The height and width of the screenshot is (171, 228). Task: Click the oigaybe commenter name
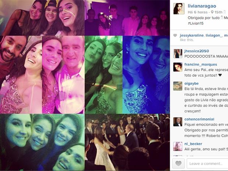pyautogui.click(x=192, y=84)
